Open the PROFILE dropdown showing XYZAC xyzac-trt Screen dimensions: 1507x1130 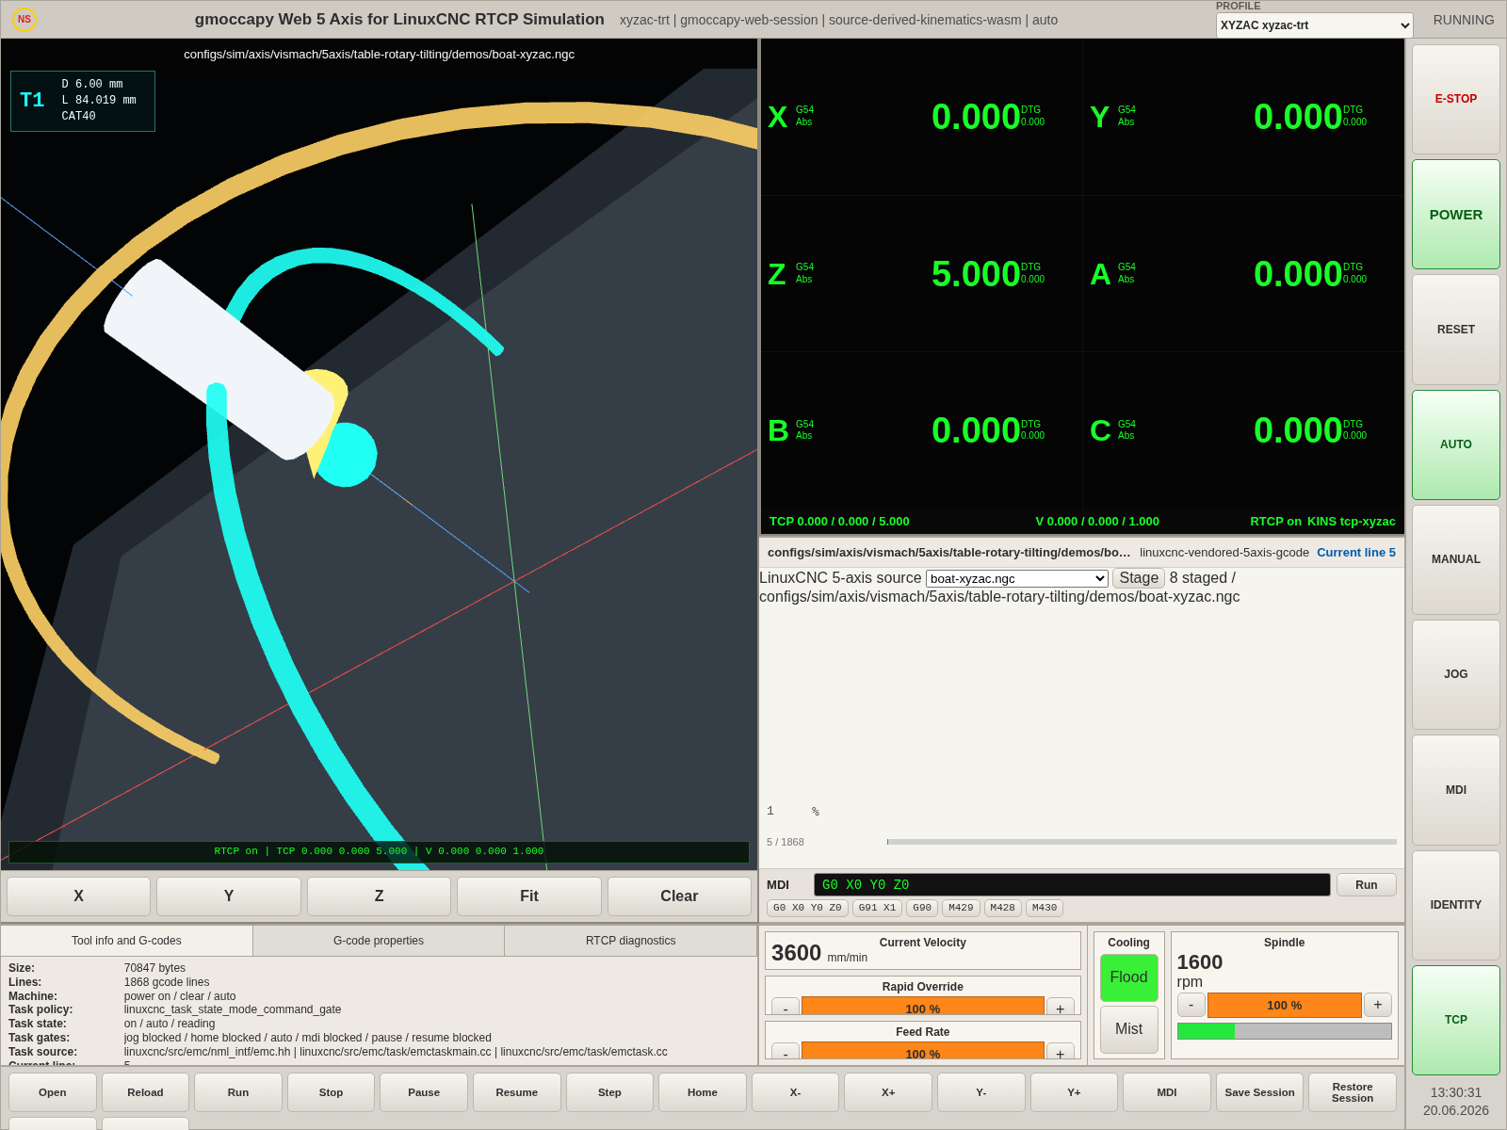(1314, 25)
